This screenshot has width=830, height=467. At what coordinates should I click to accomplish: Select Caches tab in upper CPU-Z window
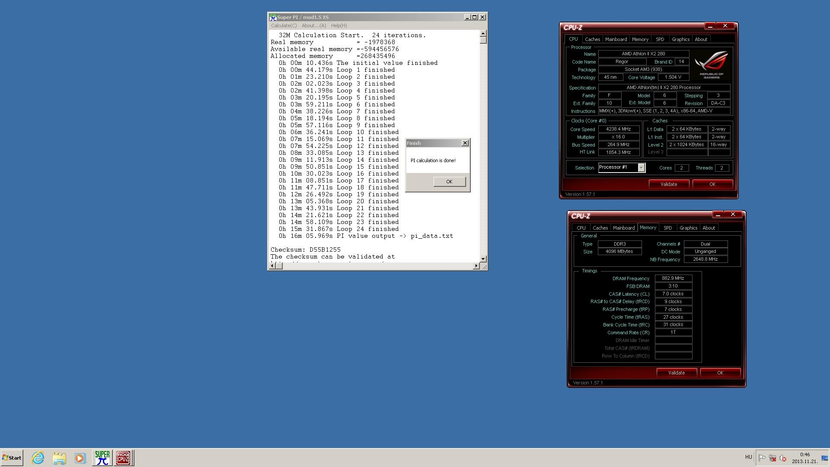pos(592,39)
